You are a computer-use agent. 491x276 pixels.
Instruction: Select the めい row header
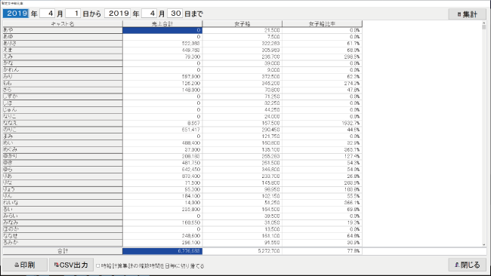(63, 143)
